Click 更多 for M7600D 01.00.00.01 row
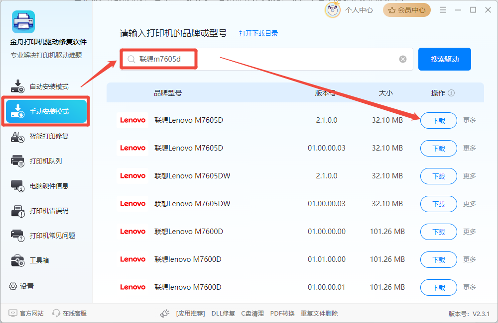Image resolution: width=498 pixels, height=323 pixels. coord(470,287)
